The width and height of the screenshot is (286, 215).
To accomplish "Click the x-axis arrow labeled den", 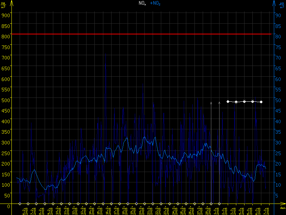I will point(282,205).
